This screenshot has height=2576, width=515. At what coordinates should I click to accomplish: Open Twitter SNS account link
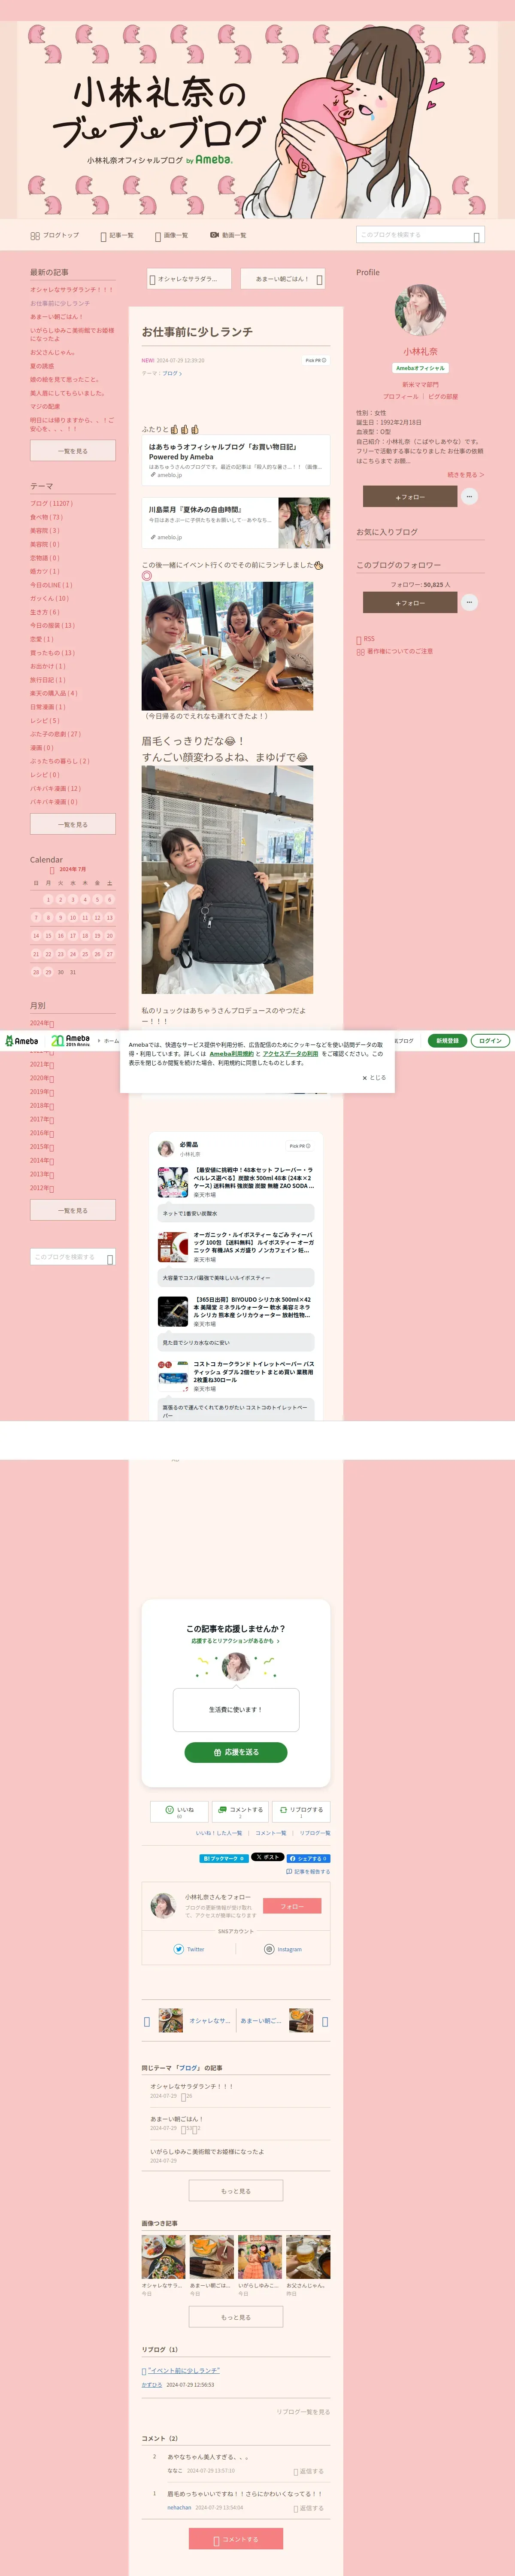click(189, 1949)
